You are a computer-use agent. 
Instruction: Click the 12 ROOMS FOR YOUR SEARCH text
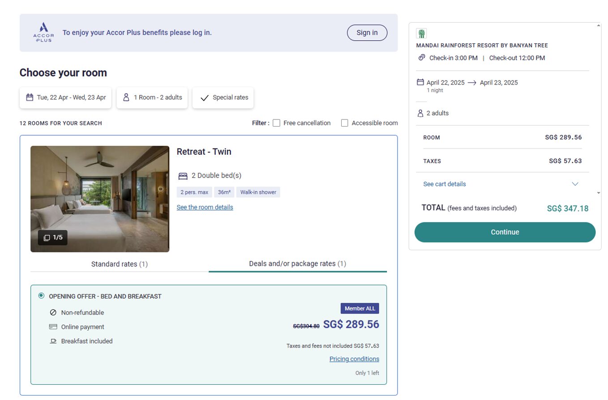61,123
